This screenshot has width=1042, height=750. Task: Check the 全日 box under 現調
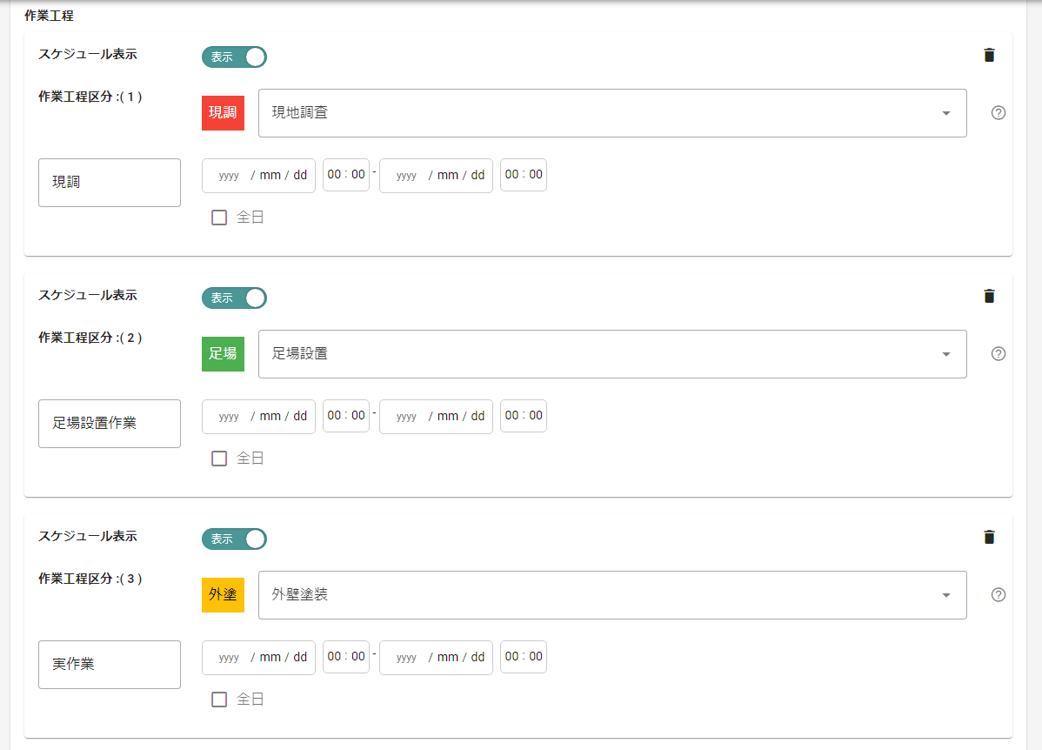pos(219,218)
